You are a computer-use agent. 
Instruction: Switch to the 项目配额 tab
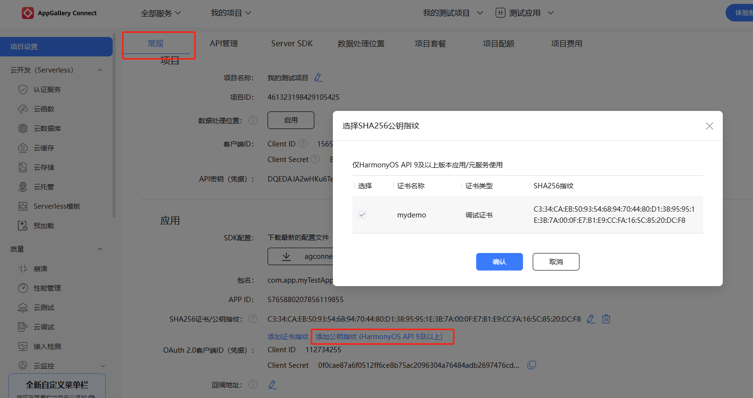499,44
